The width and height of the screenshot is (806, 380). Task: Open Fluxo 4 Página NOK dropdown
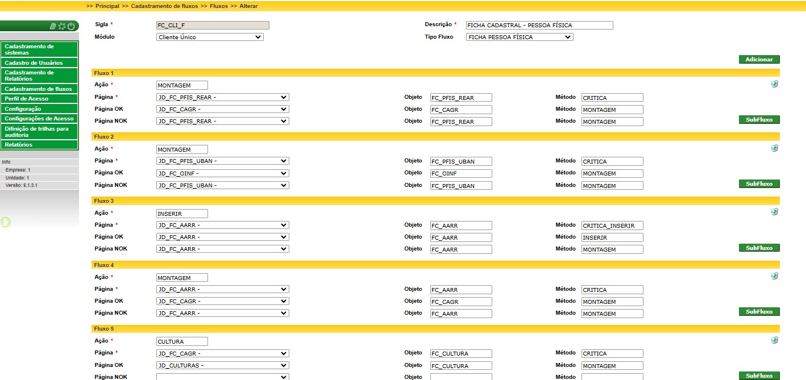point(223,313)
